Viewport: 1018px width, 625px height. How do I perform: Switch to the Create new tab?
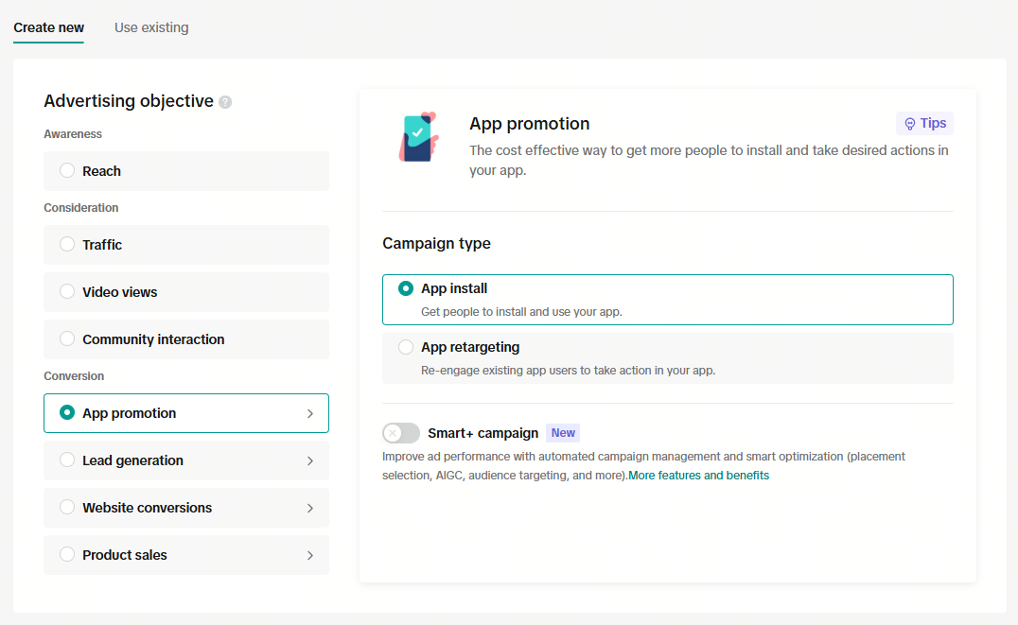click(48, 27)
